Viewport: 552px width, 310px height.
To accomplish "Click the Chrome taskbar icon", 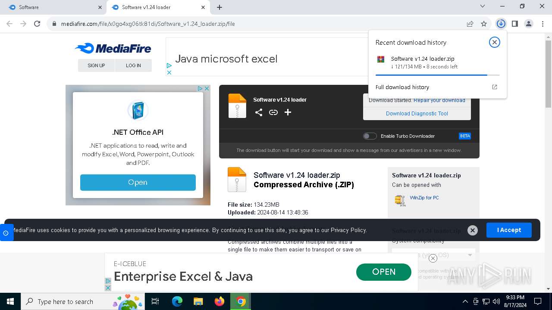I will tap(241, 301).
